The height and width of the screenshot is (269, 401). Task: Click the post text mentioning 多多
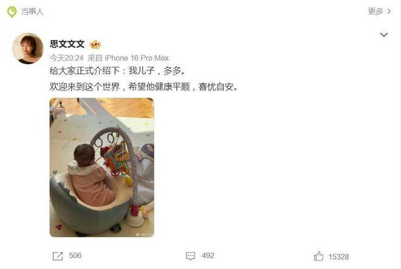pyautogui.click(x=118, y=70)
